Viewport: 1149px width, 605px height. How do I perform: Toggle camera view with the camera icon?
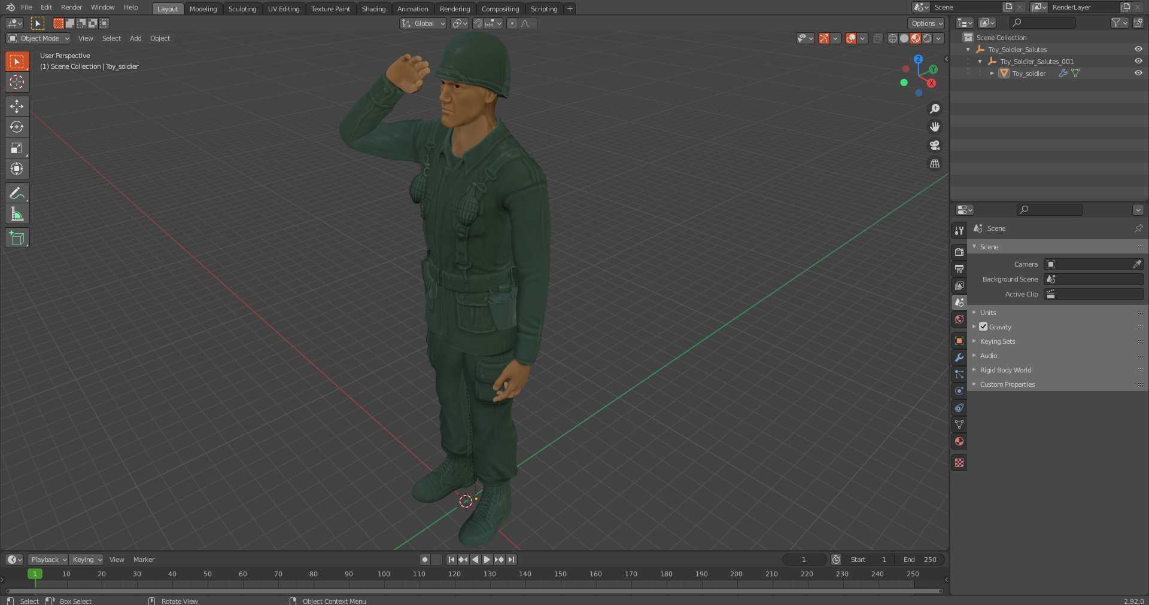[x=935, y=145]
